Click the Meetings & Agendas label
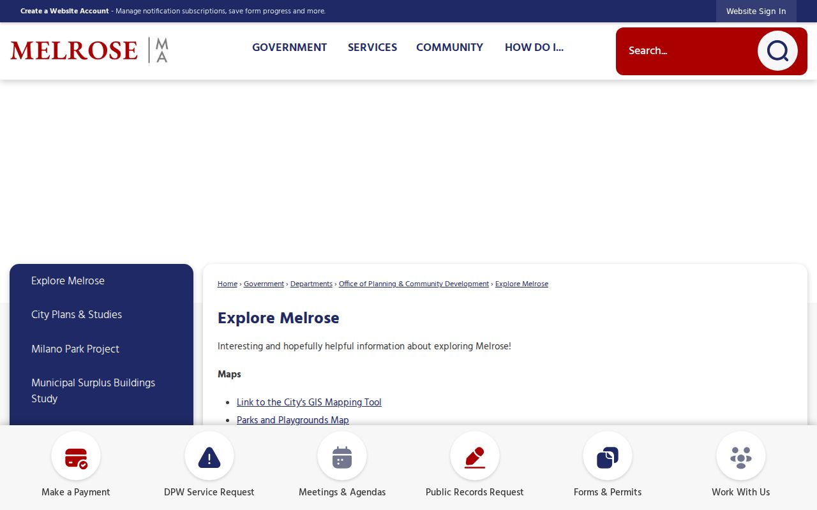The width and height of the screenshot is (817, 510). point(342,492)
